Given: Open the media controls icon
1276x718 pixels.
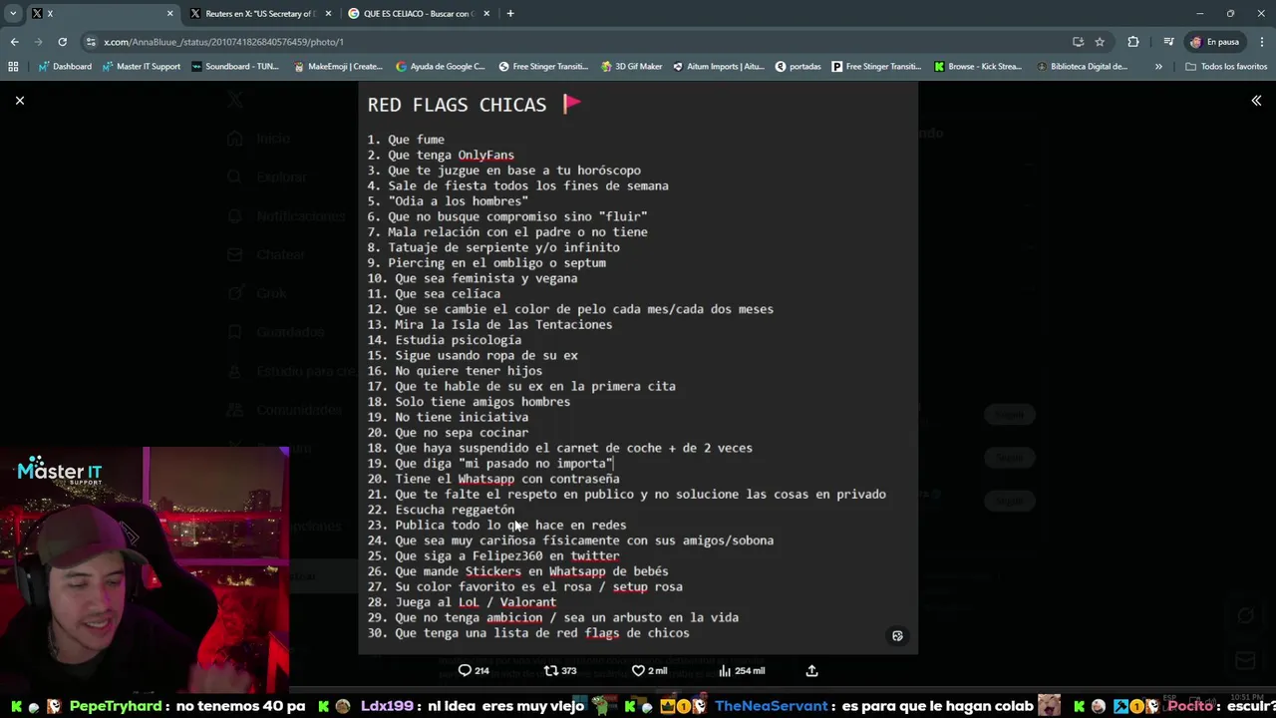Looking at the screenshot, I should click(x=1167, y=42).
